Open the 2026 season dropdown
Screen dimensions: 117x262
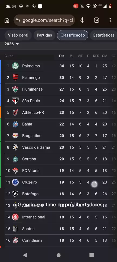[12, 44]
